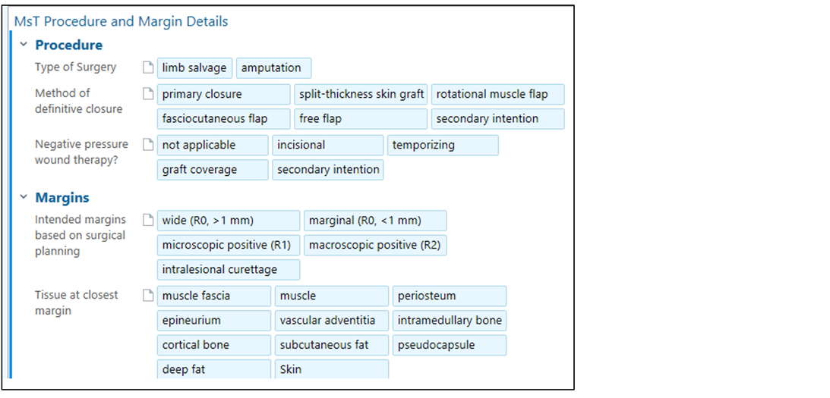
Task: Pick primary closure method
Action: pos(223,94)
